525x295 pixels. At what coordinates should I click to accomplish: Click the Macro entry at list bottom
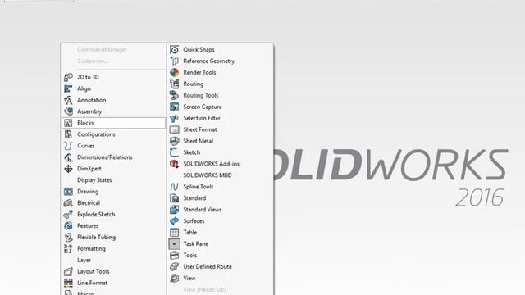point(85,293)
